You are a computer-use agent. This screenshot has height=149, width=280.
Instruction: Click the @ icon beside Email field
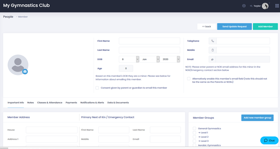click(212, 59)
